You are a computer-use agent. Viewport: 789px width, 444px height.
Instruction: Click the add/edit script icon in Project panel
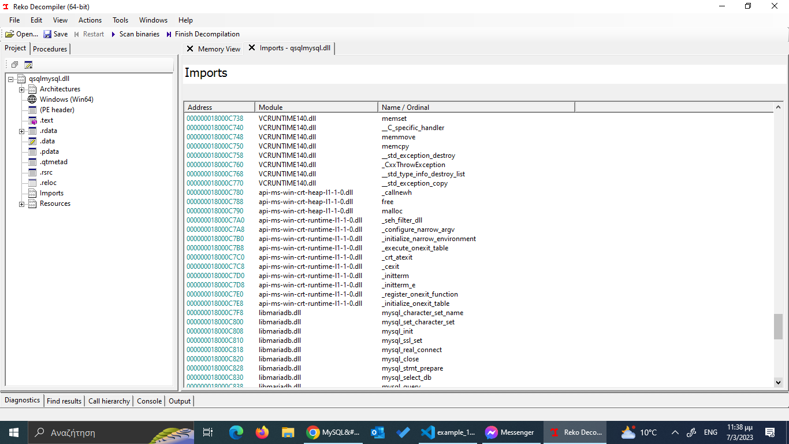pyautogui.click(x=28, y=65)
